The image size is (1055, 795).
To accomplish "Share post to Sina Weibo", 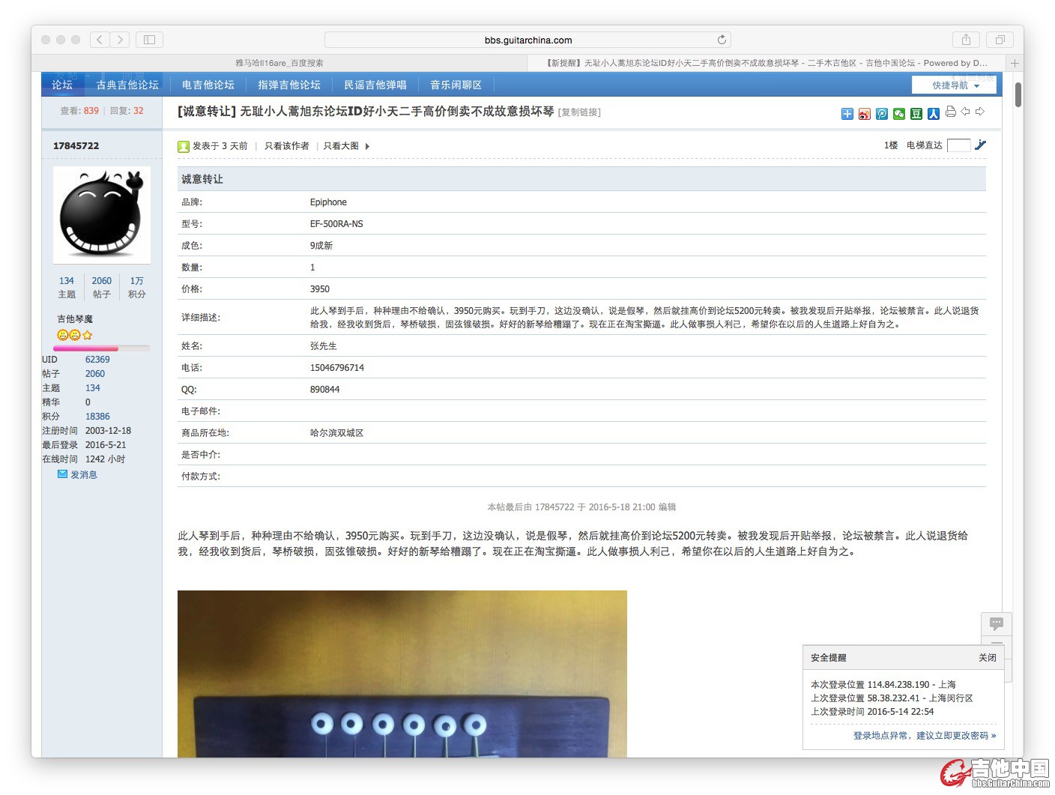I will pos(865,114).
